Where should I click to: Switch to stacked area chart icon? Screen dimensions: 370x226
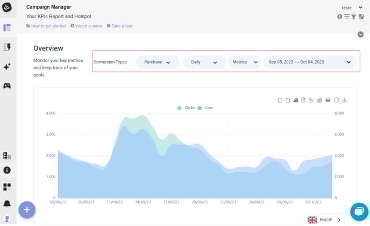tap(296, 100)
